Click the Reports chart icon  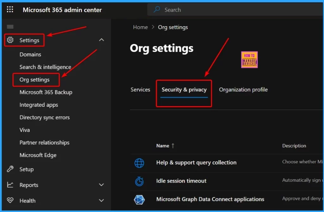pyautogui.click(x=10, y=185)
